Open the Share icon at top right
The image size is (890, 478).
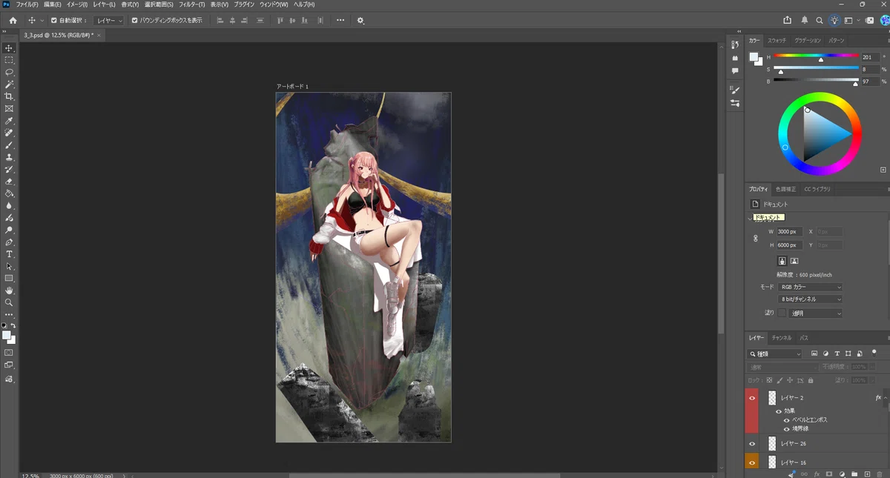(x=788, y=20)
